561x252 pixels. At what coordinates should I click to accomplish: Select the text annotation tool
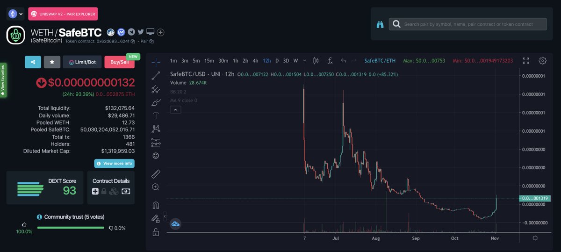pyautogui.click(x=156, y=115)
